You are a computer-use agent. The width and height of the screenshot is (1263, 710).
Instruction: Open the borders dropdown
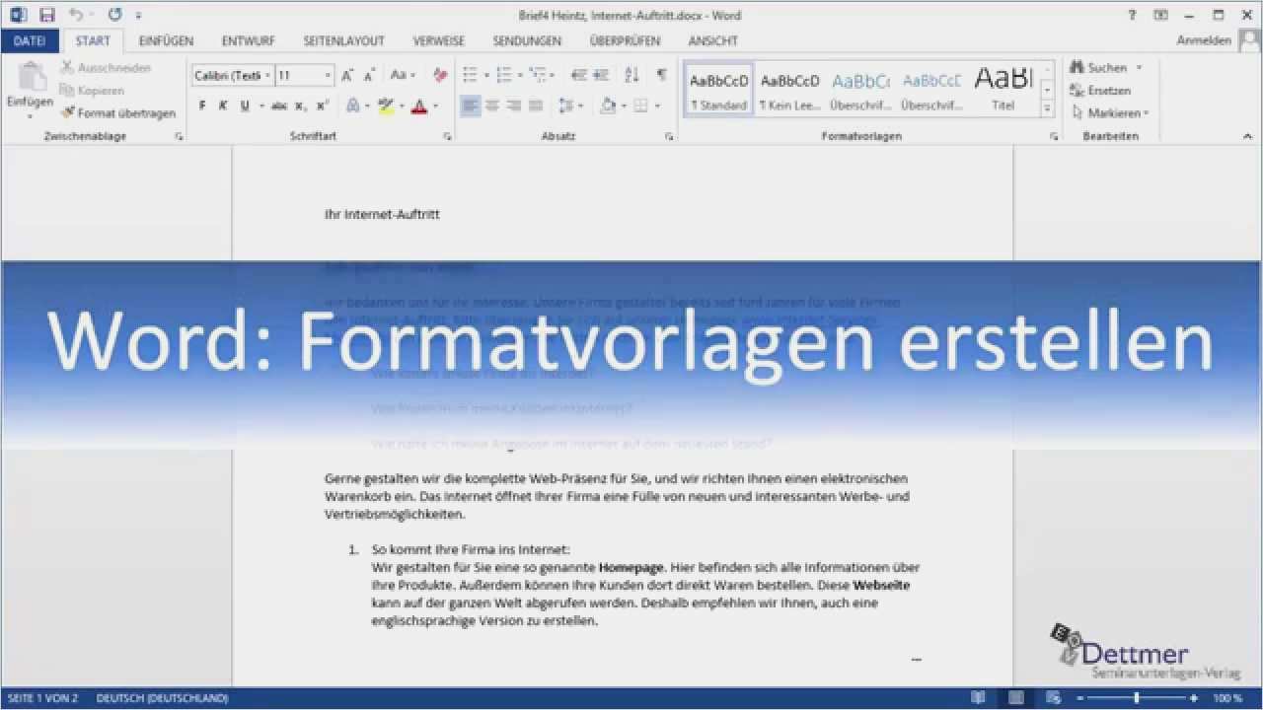pos(646,106)
